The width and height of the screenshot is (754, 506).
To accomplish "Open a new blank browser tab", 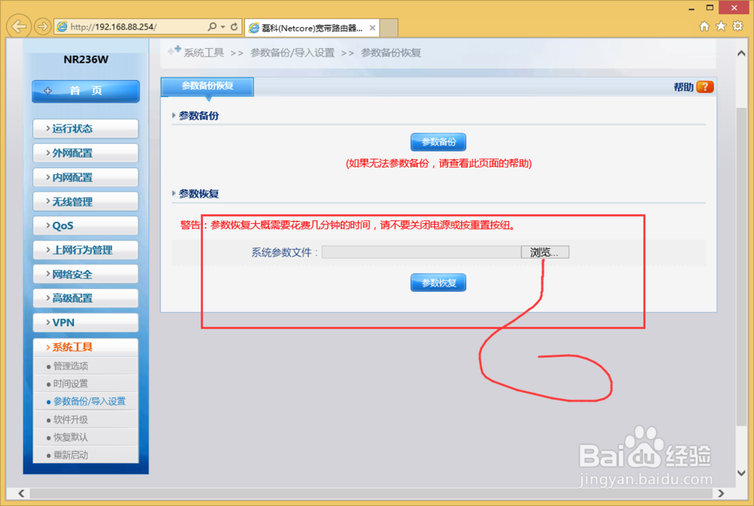I will click(388, 28).
